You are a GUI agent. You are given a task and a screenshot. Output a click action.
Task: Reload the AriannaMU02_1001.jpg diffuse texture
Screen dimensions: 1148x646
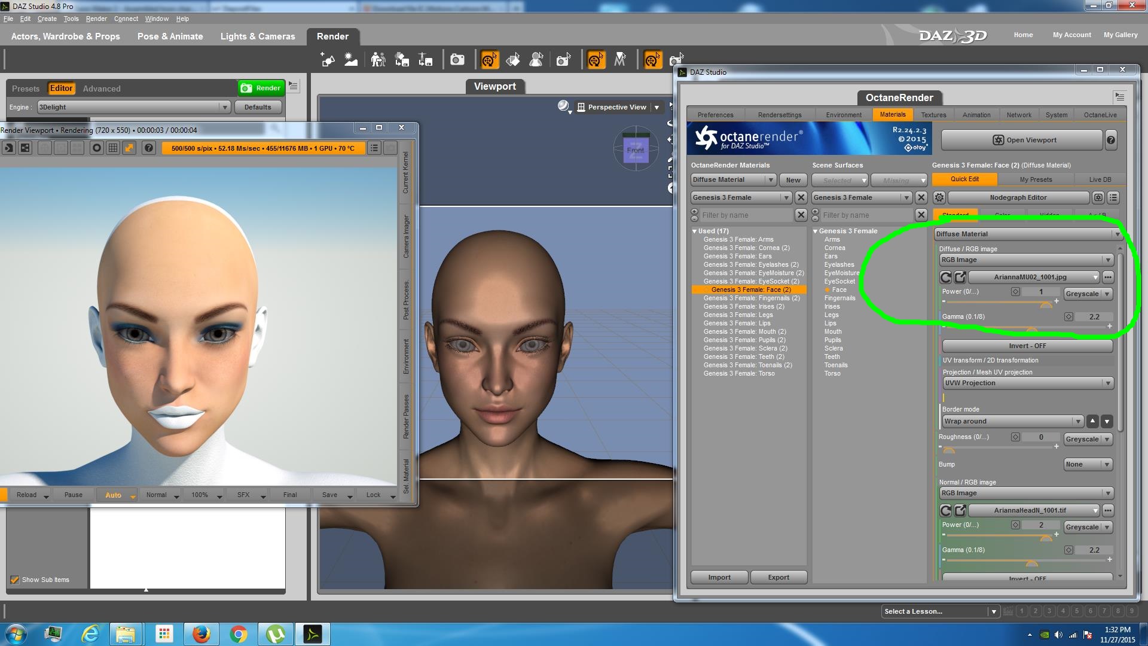[945, 277]
